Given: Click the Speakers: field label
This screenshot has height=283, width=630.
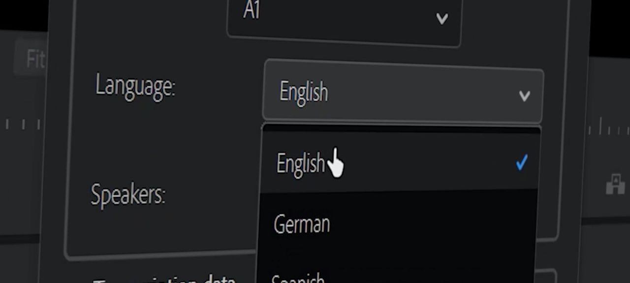Looking at the screenshot, I should [127, 195].
